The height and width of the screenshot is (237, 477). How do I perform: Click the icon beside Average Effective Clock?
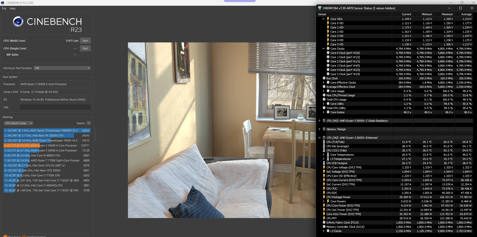324,87
